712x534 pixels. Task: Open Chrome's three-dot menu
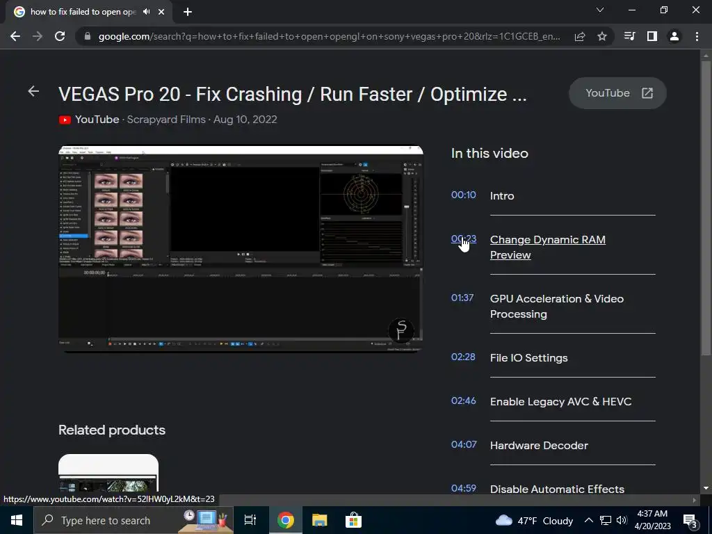pos(697,36)
